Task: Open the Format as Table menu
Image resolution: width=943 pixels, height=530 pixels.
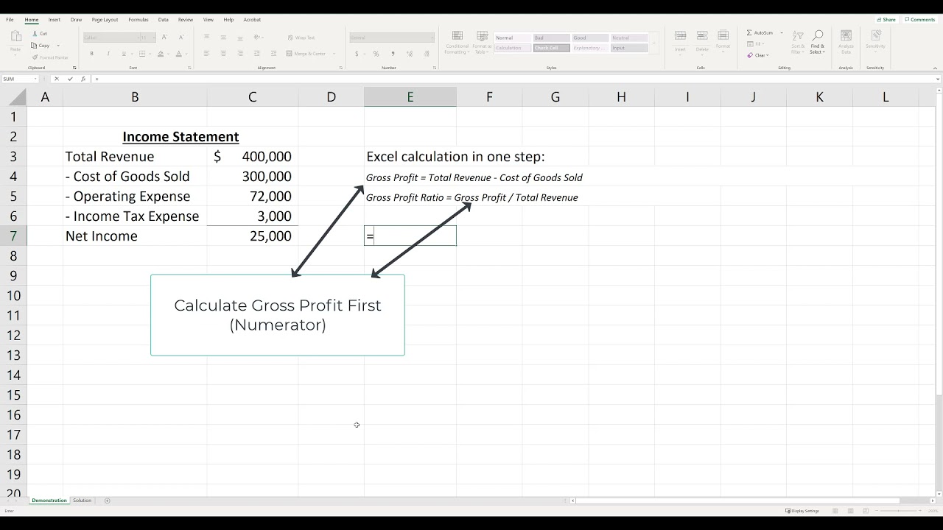Action: point(482,43)
